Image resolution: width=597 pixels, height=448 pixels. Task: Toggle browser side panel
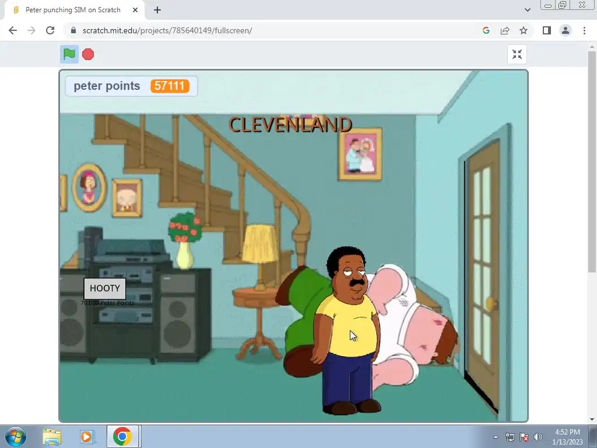[x=547, y=30]
